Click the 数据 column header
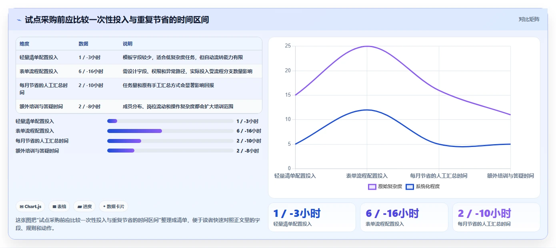Image resolution: width=556 pixels, height=248 pixels. pos(84,44)
